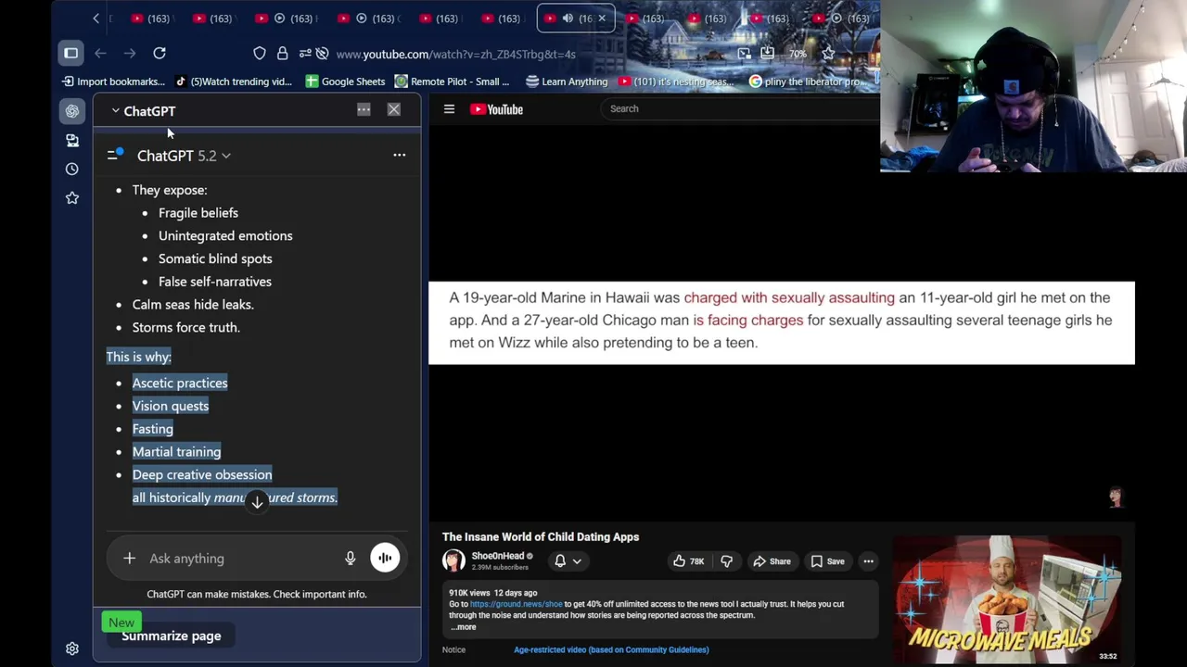Viewport: 1187px width, 667px height.
Task: Open the ChatGPT 5.2 model selector
Action: 184,156
